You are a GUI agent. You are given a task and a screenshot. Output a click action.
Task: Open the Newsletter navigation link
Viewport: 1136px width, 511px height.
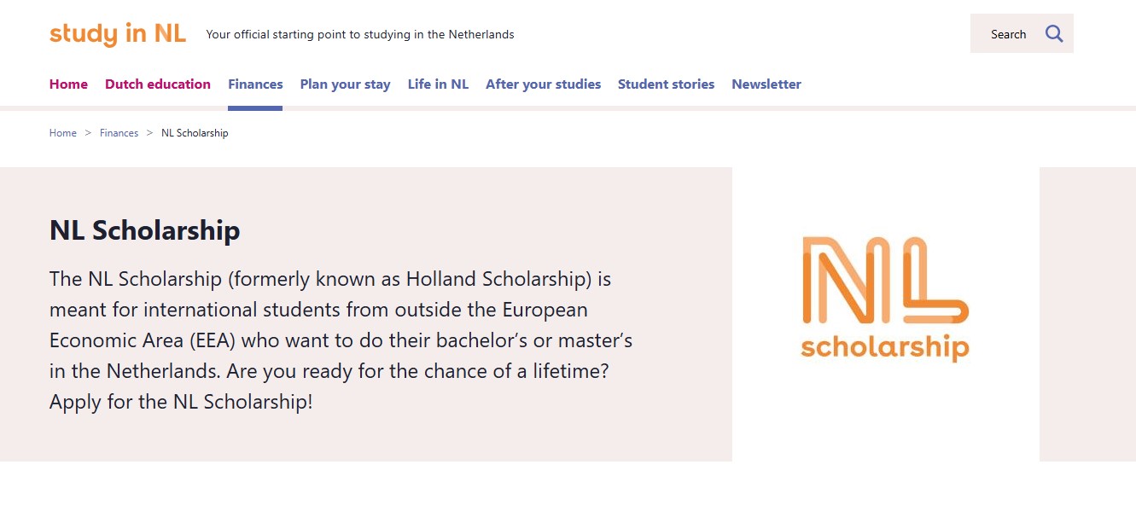point(766,84)
